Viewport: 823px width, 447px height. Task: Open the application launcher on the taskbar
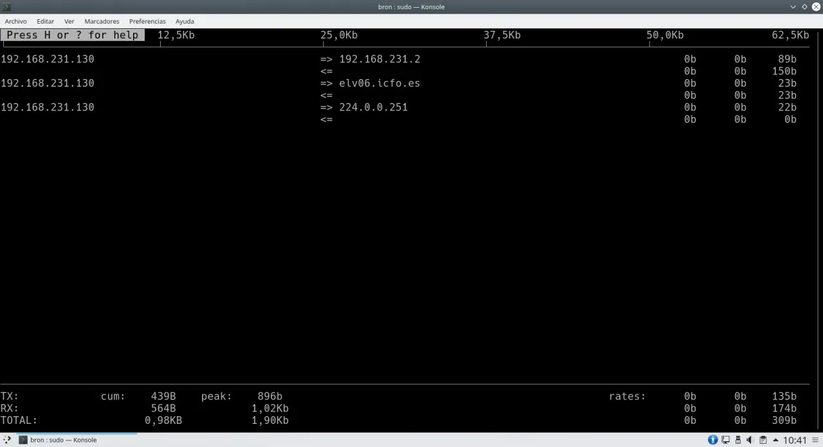tap(7, 440)
